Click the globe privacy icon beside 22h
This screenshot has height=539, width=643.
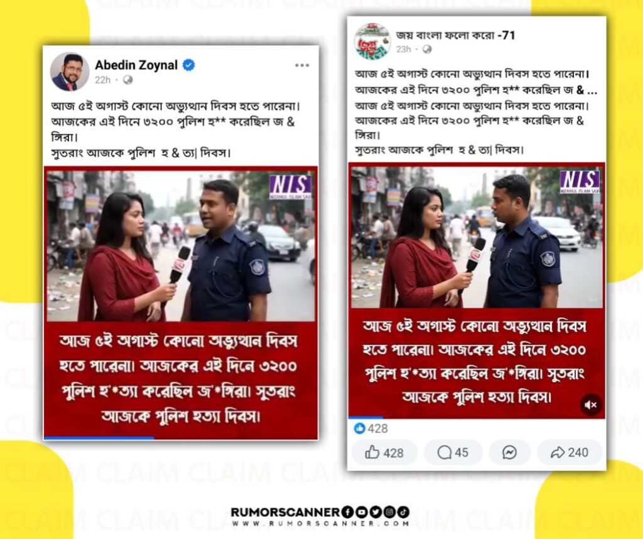tap(128, 80)
